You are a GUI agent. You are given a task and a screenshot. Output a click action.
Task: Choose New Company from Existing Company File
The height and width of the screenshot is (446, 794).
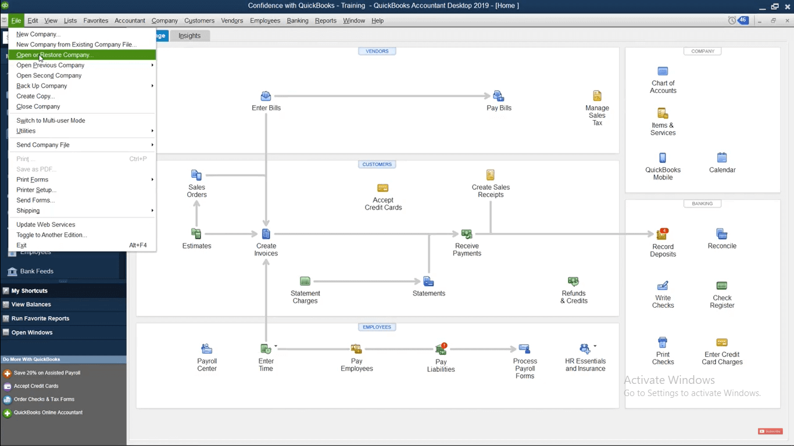82,45
